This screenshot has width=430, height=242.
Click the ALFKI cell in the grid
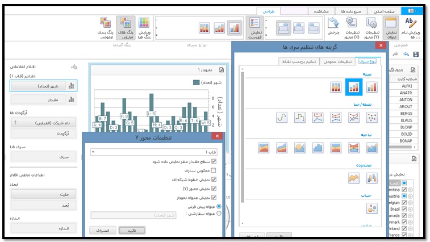[404, 86]
